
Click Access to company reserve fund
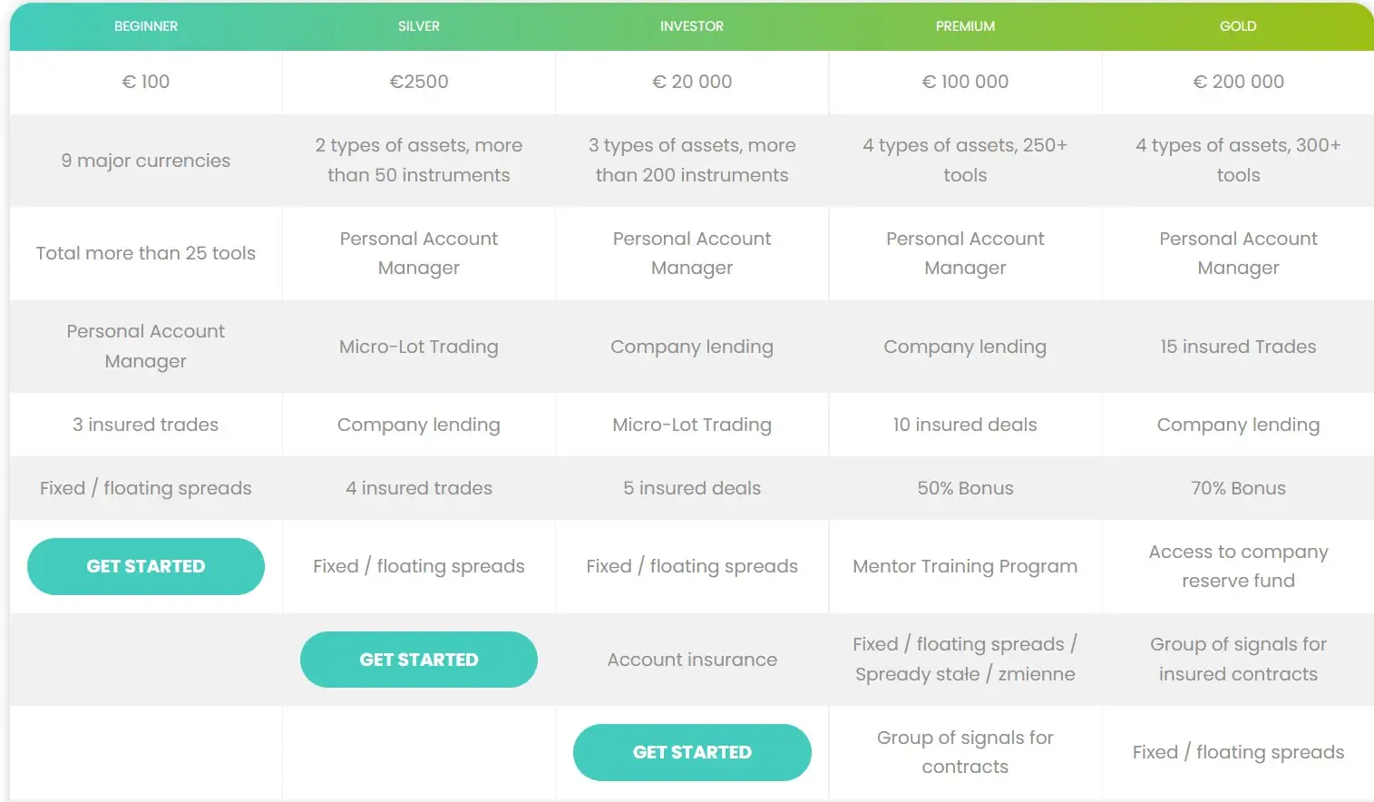(1238, 566)
